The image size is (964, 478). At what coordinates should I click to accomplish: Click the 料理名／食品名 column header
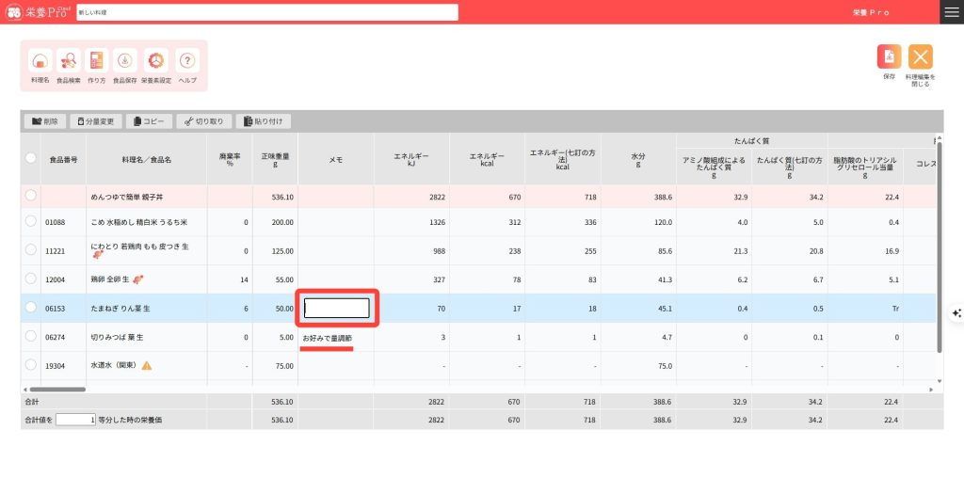(146, 159)
